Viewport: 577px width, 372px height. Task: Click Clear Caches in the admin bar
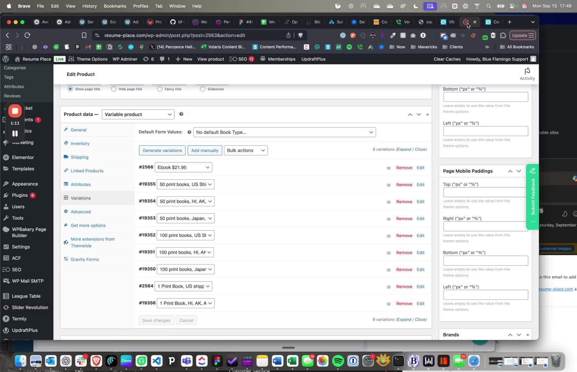click(x=447, y=59)
